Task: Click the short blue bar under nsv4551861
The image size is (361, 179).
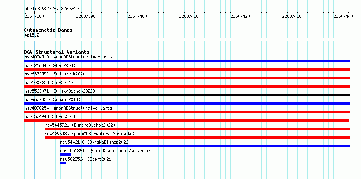Action: coord(66,155)
